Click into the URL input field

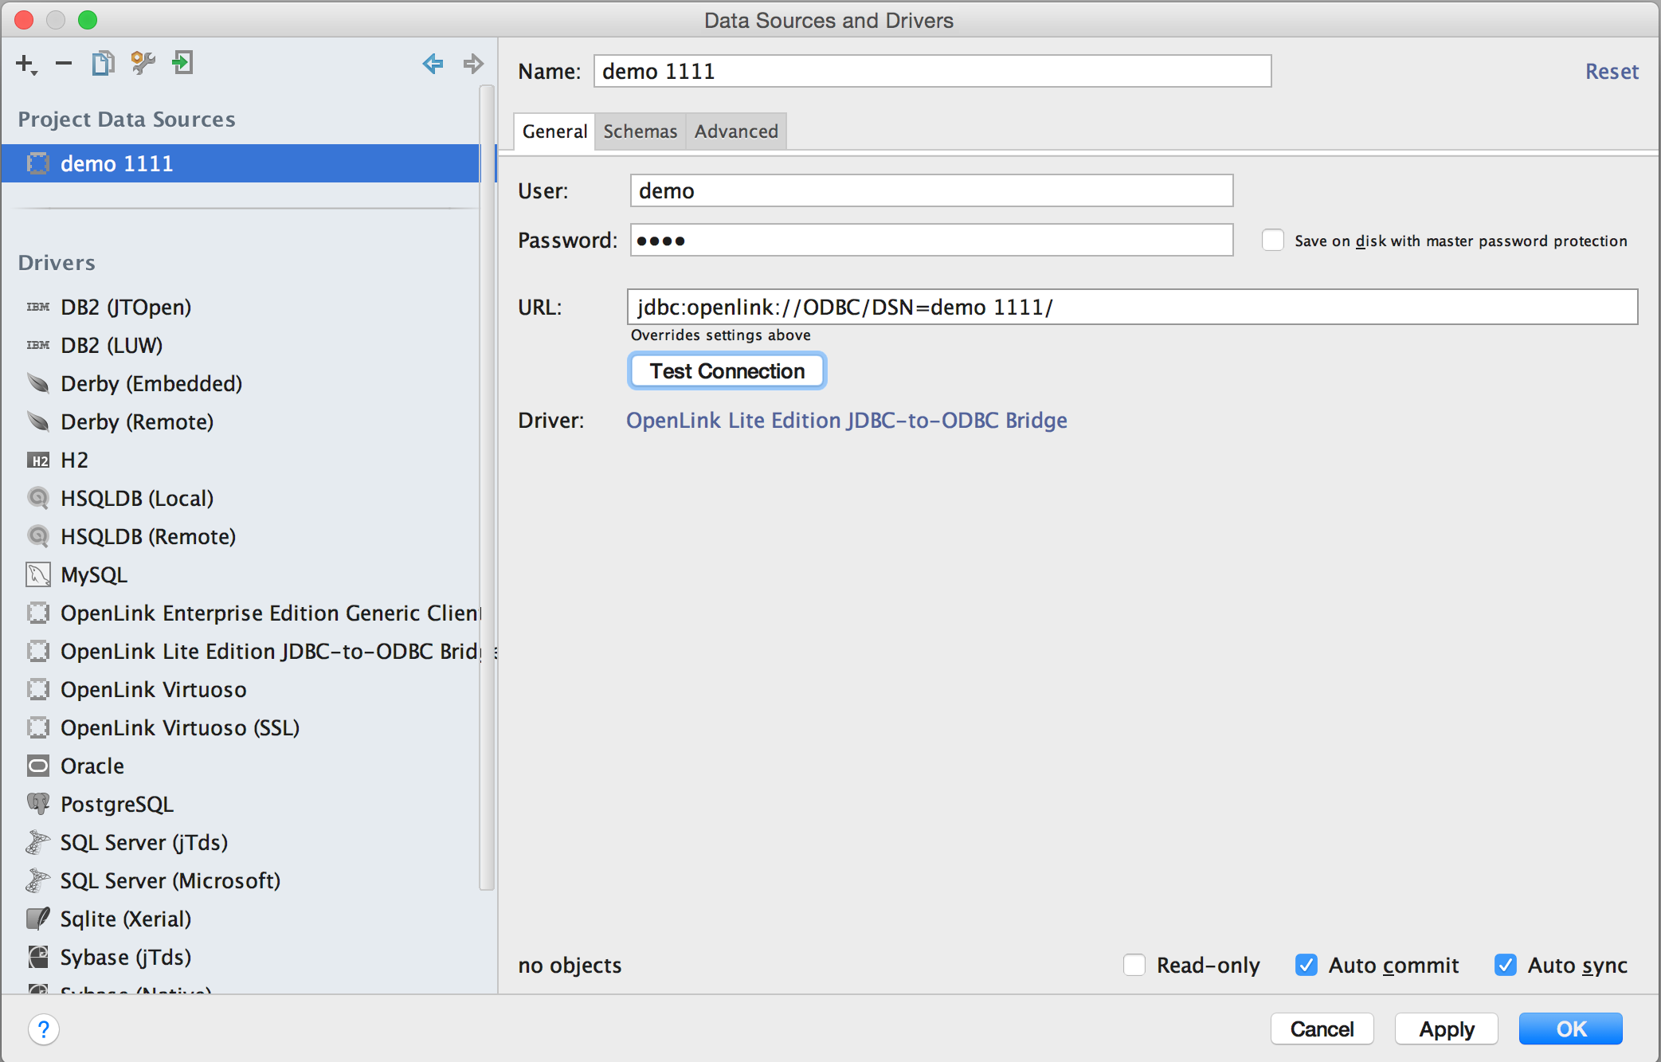tap(1132, 307)
